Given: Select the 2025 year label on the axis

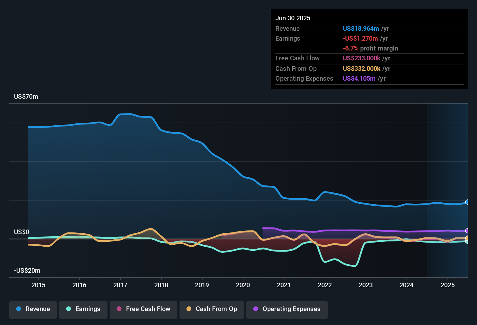Looking at the screenshot, I should click(x=447, y=285).
